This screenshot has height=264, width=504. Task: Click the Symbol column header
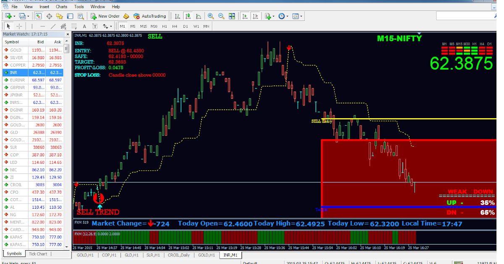(x=16, y=42)
